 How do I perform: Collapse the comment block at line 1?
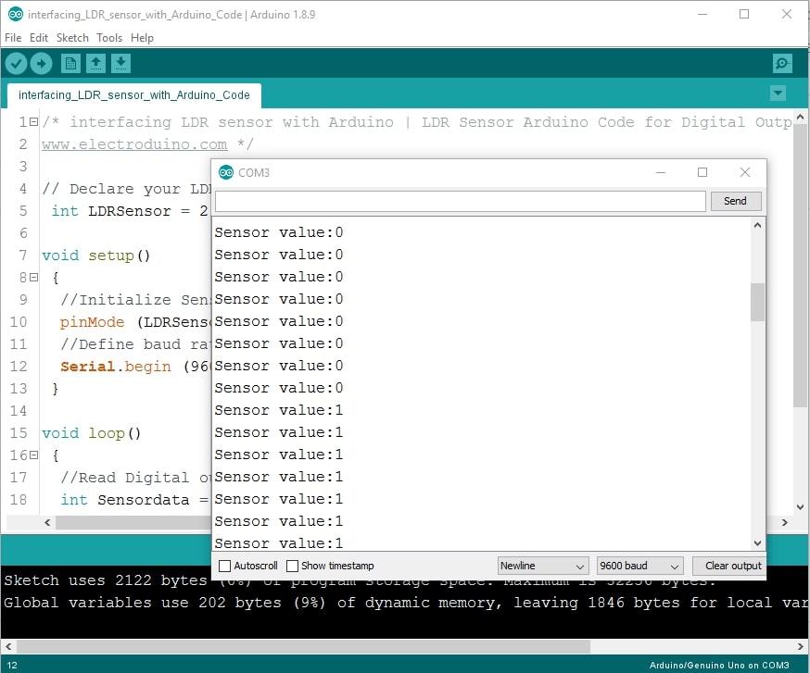[34, 122]
